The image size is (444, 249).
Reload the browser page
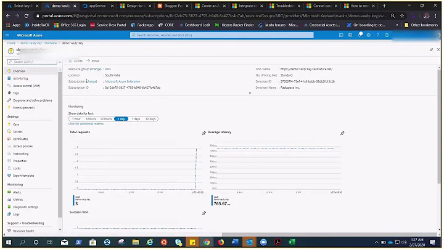pyautogui.click(x=26, y=16)
